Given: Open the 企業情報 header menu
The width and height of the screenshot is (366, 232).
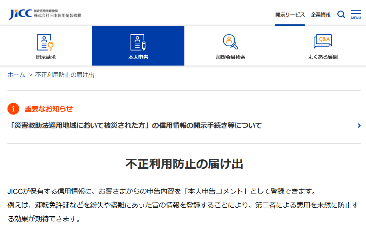Looking at the screenshot, I should (320, 15).
